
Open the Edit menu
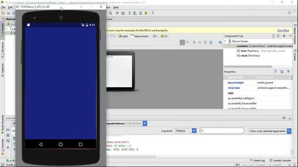pyautogui.click(x=10, y=7)
